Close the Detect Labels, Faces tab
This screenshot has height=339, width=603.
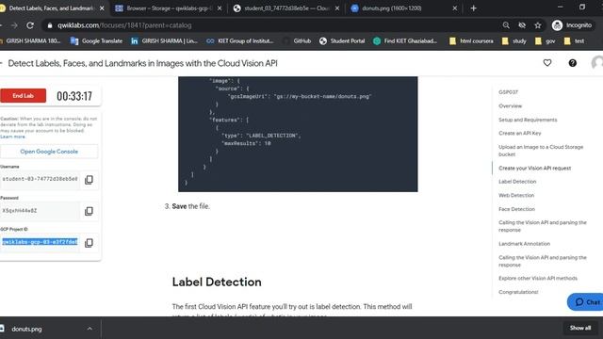pyautogui.click(x=102, y=8)
